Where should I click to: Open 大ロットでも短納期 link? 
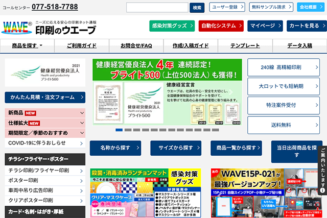pyautogui.click(x=284, y=86)
